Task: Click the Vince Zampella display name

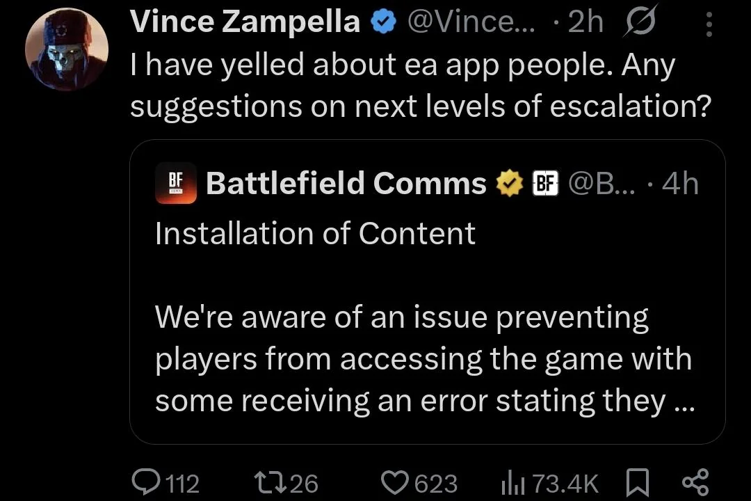Action: [245, 22]
